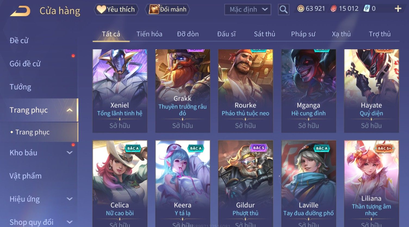Click the red gem currency icon
The image size is (409, 227).
(333, 9)
